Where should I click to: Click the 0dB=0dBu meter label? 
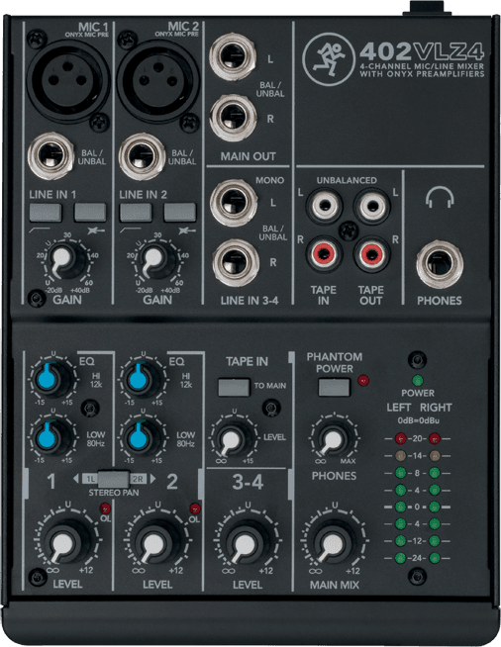point(419,420)
